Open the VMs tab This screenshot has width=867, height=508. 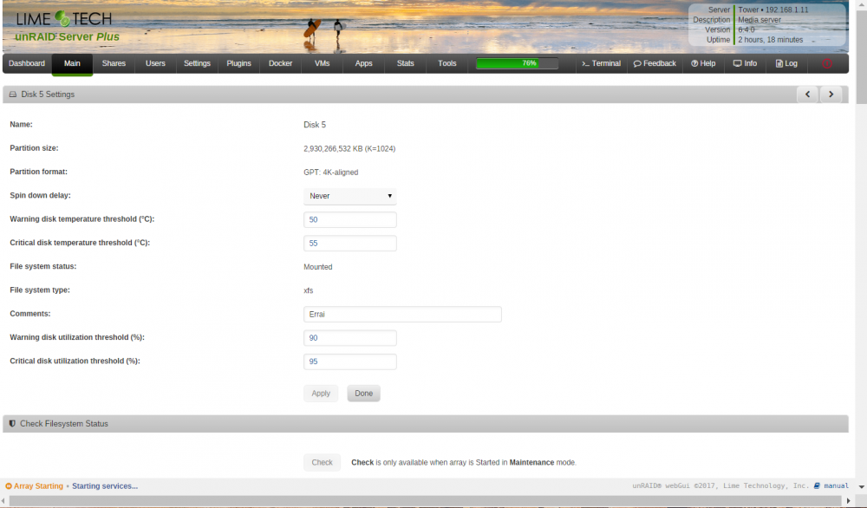[322, 63]
